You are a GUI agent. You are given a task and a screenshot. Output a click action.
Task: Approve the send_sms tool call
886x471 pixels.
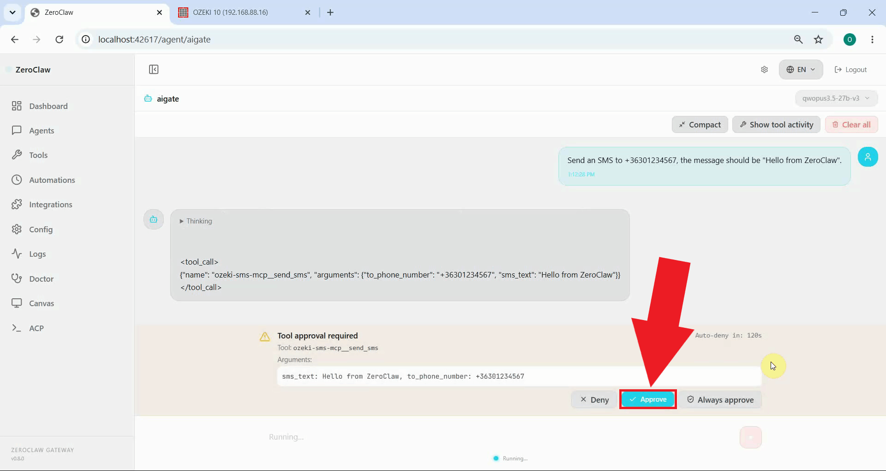(x=648, y=399)
